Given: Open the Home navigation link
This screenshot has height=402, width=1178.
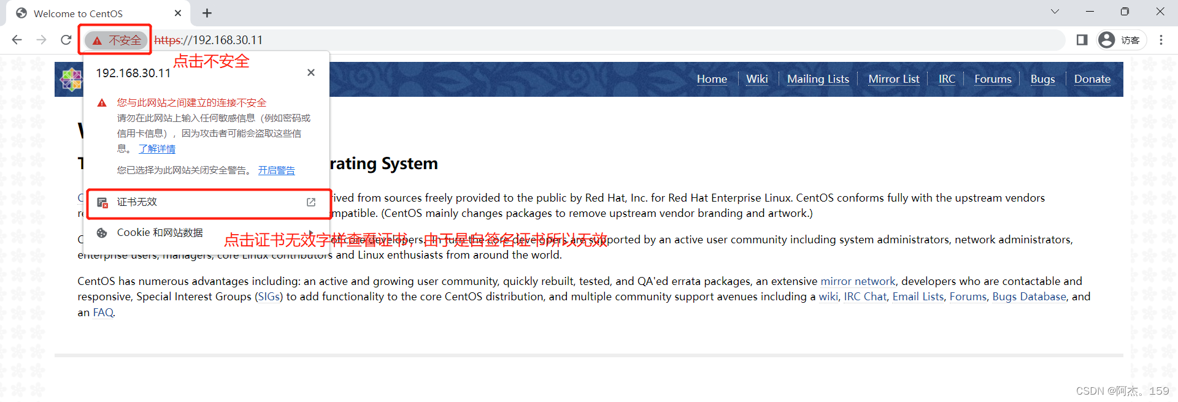Looking at the screenshot, I should pos(712,79).
